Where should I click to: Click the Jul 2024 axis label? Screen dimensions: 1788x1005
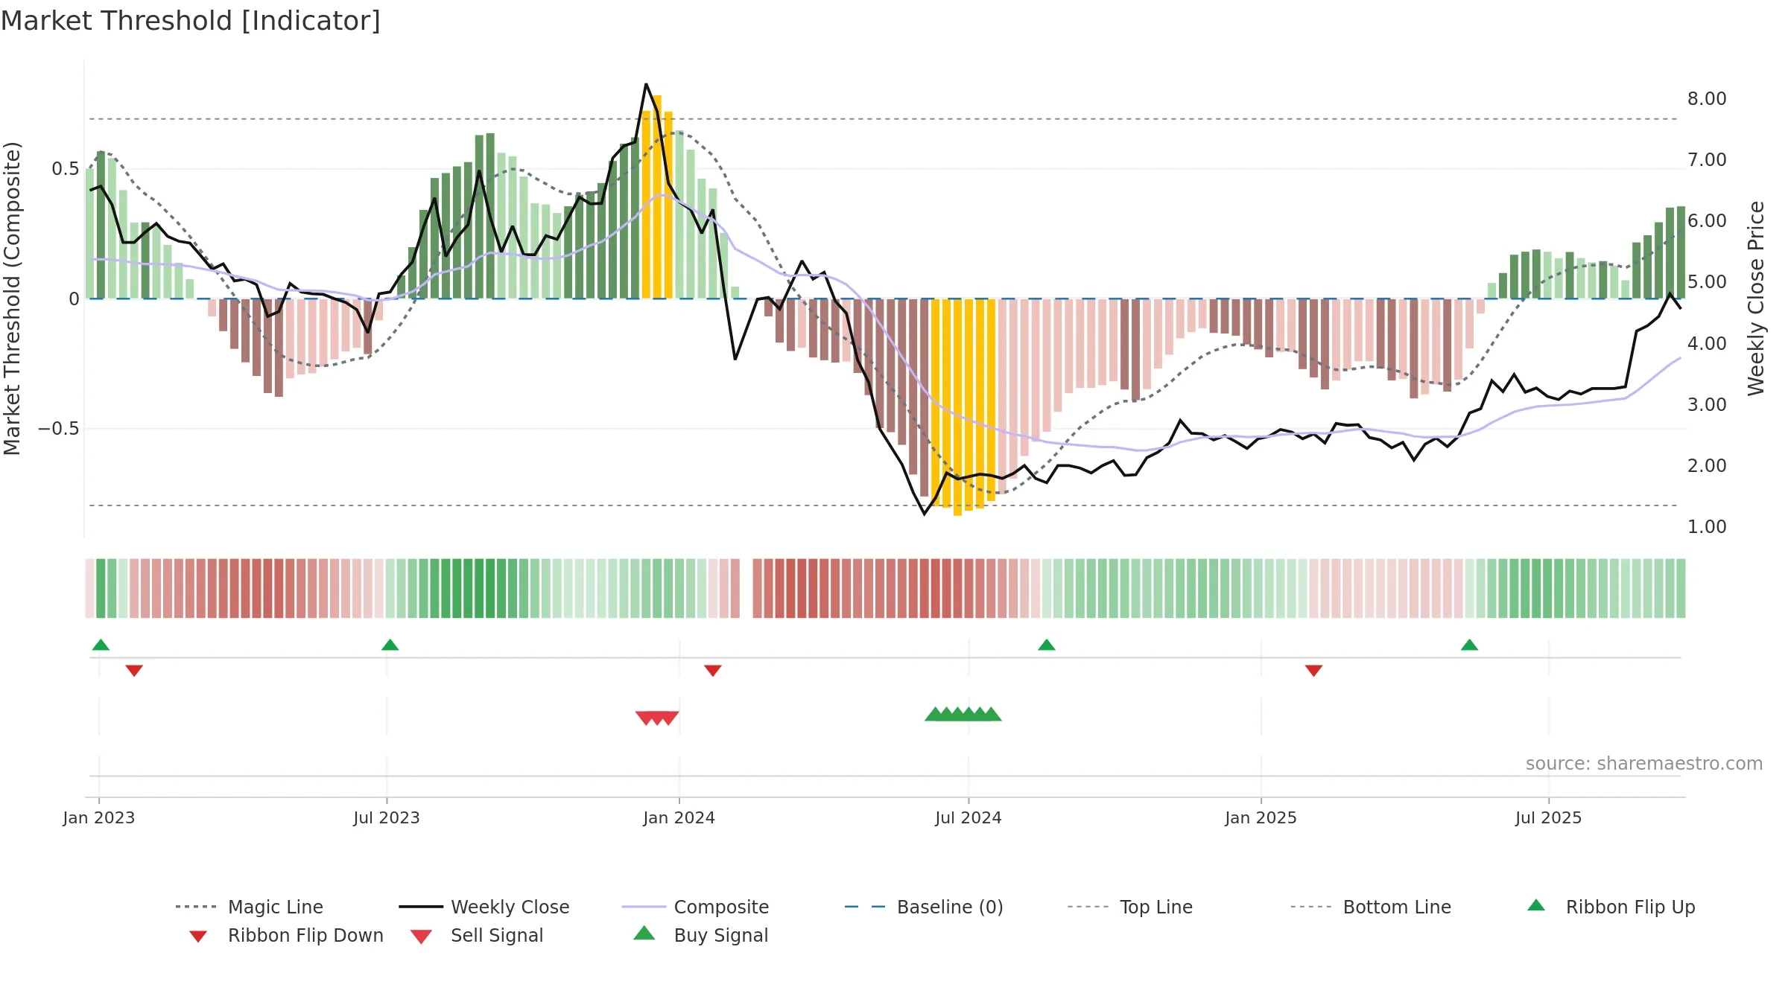pos(968,818)
